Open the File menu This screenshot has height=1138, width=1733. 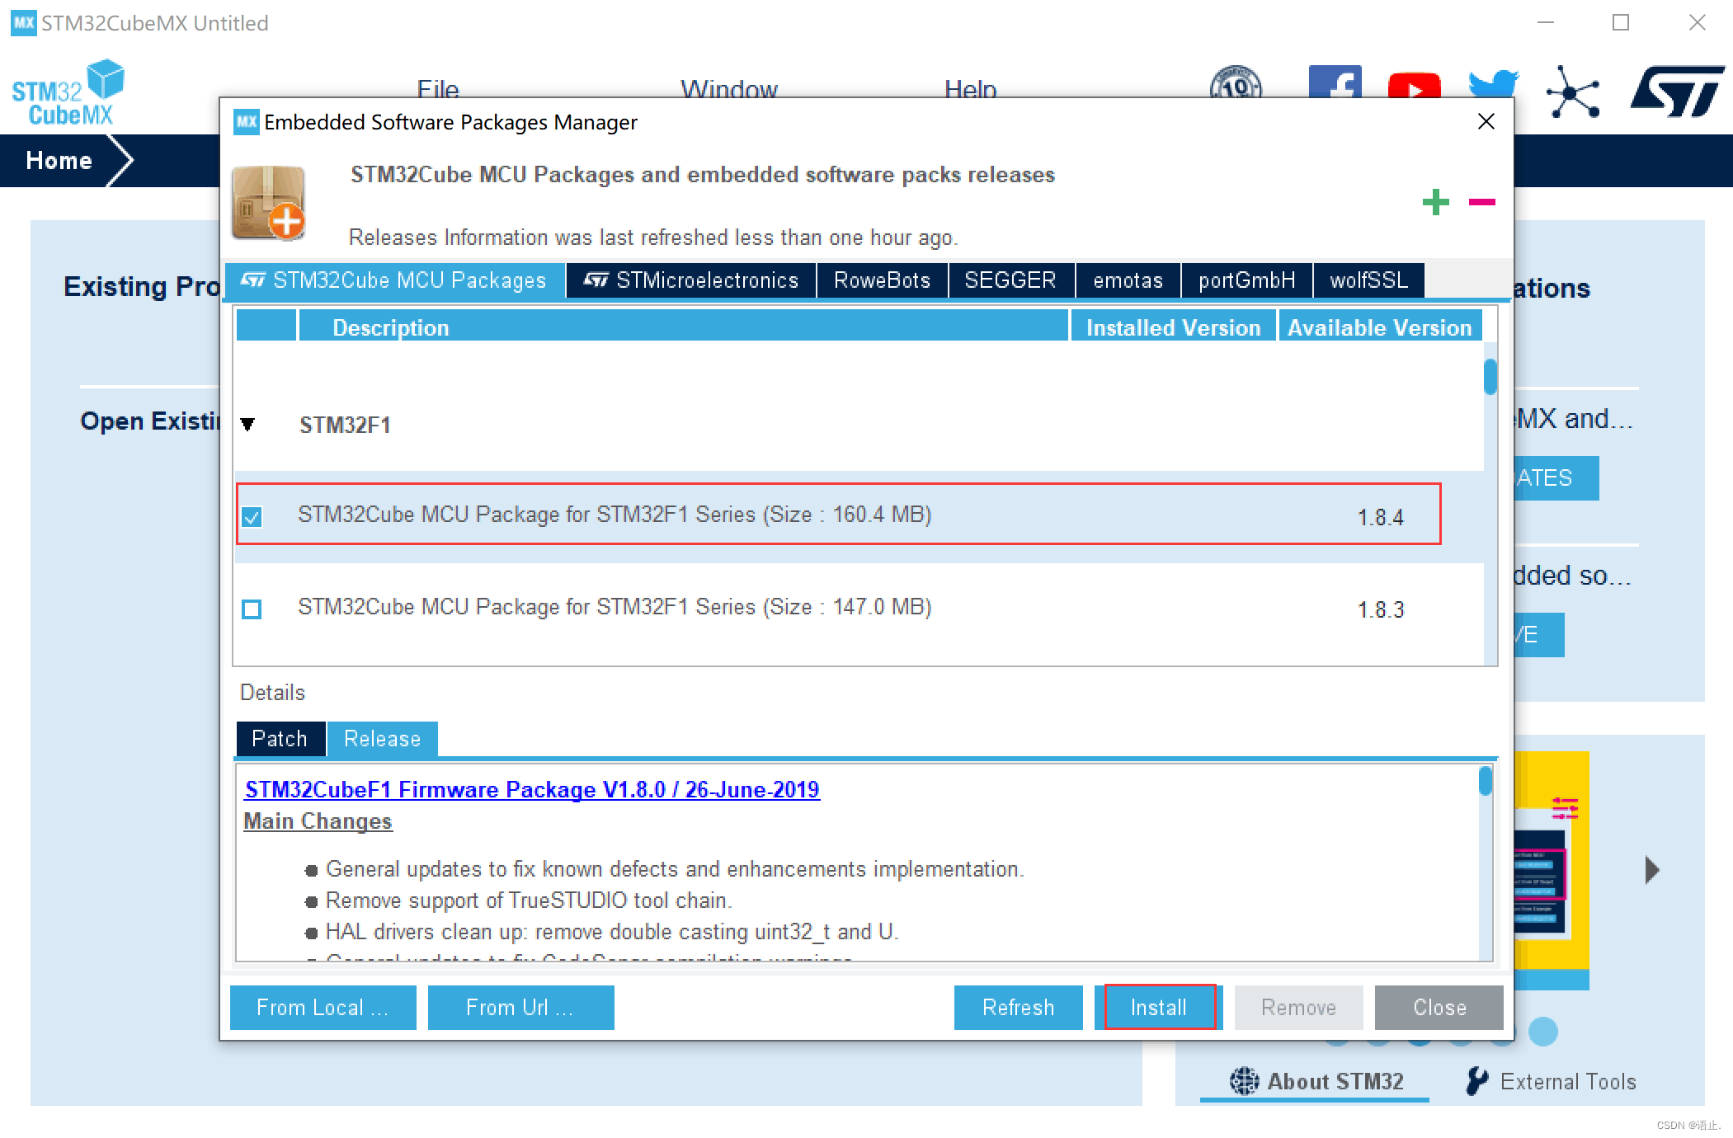[x=438, y=88]
